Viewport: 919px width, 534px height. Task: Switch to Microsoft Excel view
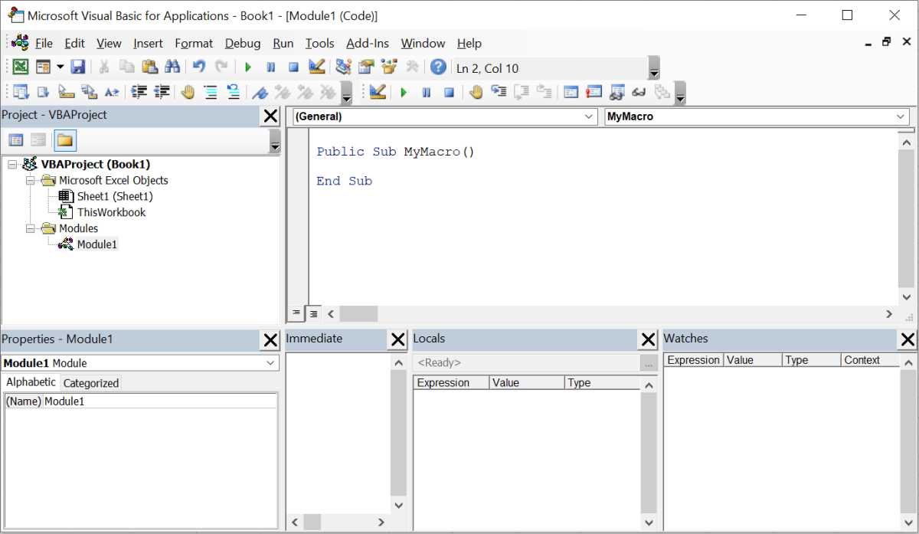pyautogui.click(x=20, y=67)
